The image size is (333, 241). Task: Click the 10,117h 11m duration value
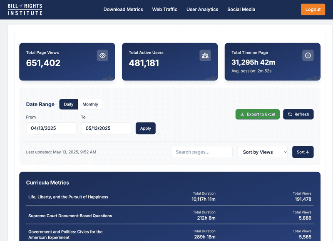pos(204,199)
